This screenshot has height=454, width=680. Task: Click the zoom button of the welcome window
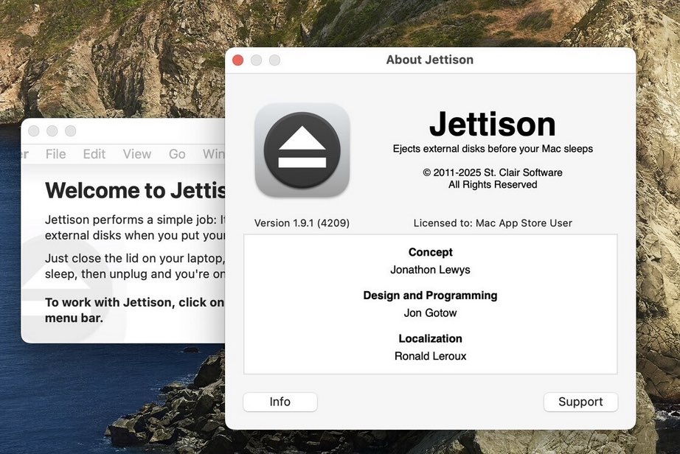(x=70, y=131)
